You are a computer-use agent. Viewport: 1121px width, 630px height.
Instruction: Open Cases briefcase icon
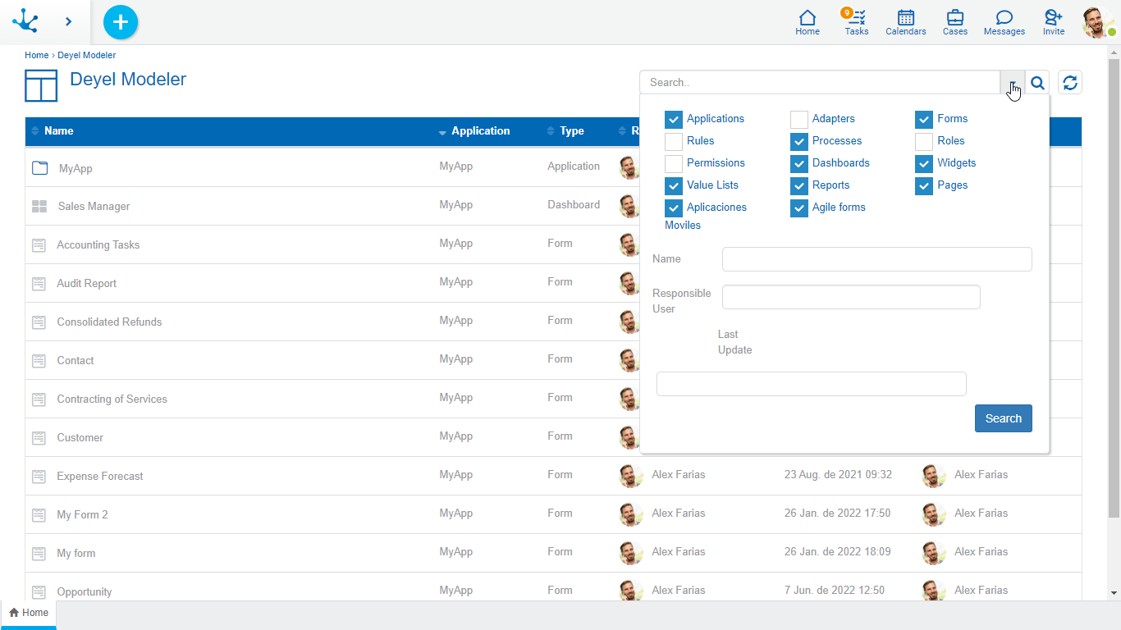955,22
